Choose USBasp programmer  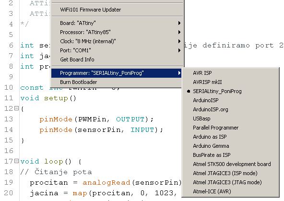pyautogui.click(x=231, y=118)
